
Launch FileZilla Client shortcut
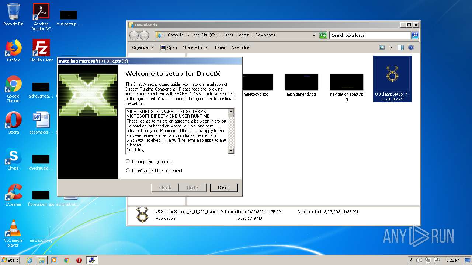pyautogui.click(x=41, y=51)
